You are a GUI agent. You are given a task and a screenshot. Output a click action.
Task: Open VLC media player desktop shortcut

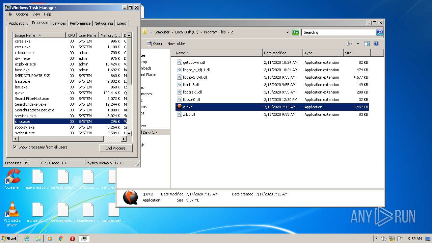coord(12,214)
